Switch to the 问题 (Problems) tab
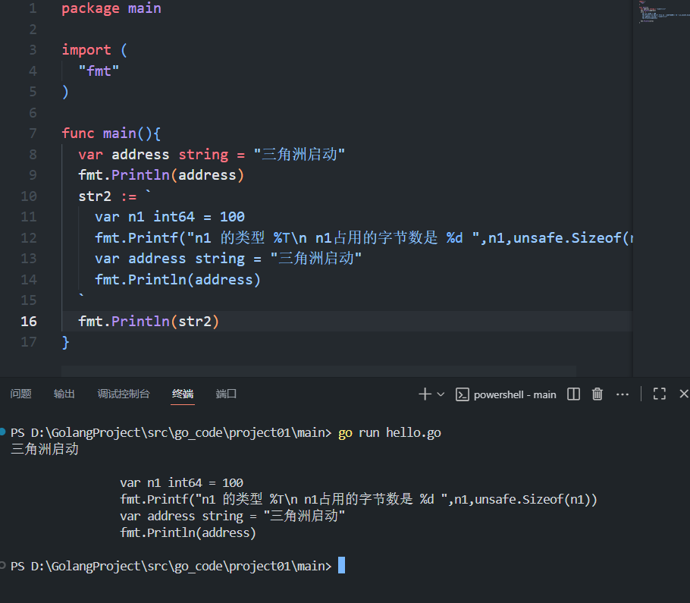The height and width of the screenshot is (603, 690). click(x=21, y=394)
